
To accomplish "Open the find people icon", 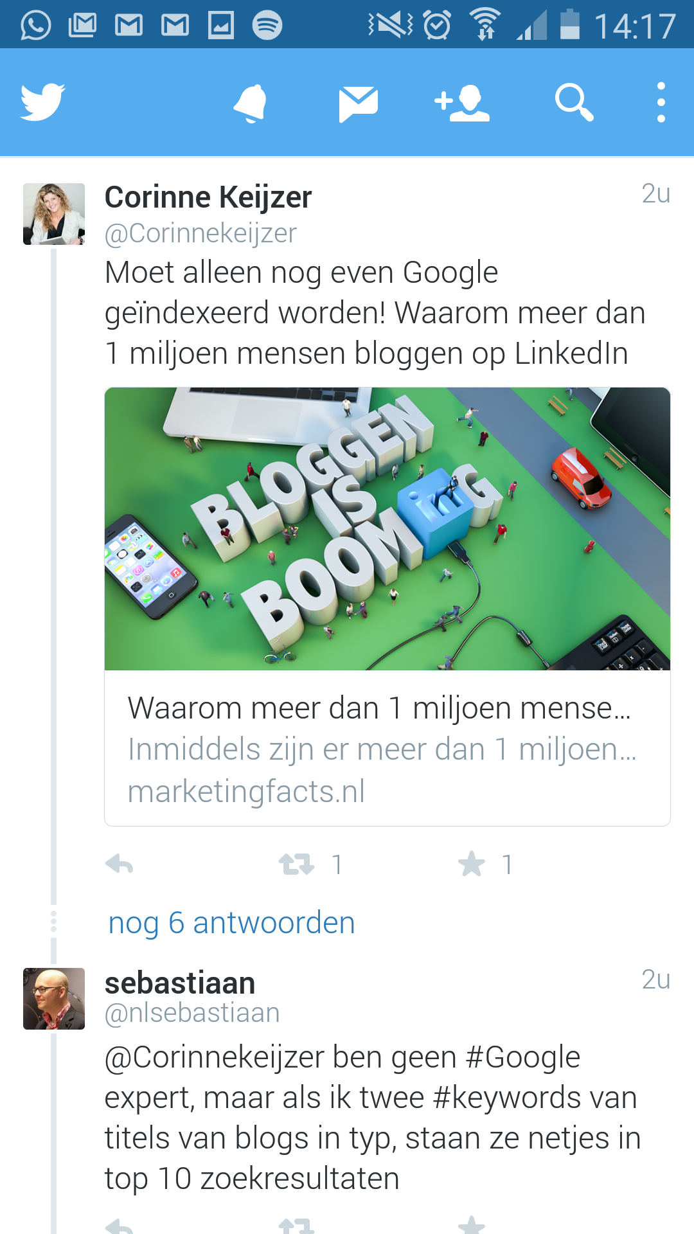I will point(462,103).
